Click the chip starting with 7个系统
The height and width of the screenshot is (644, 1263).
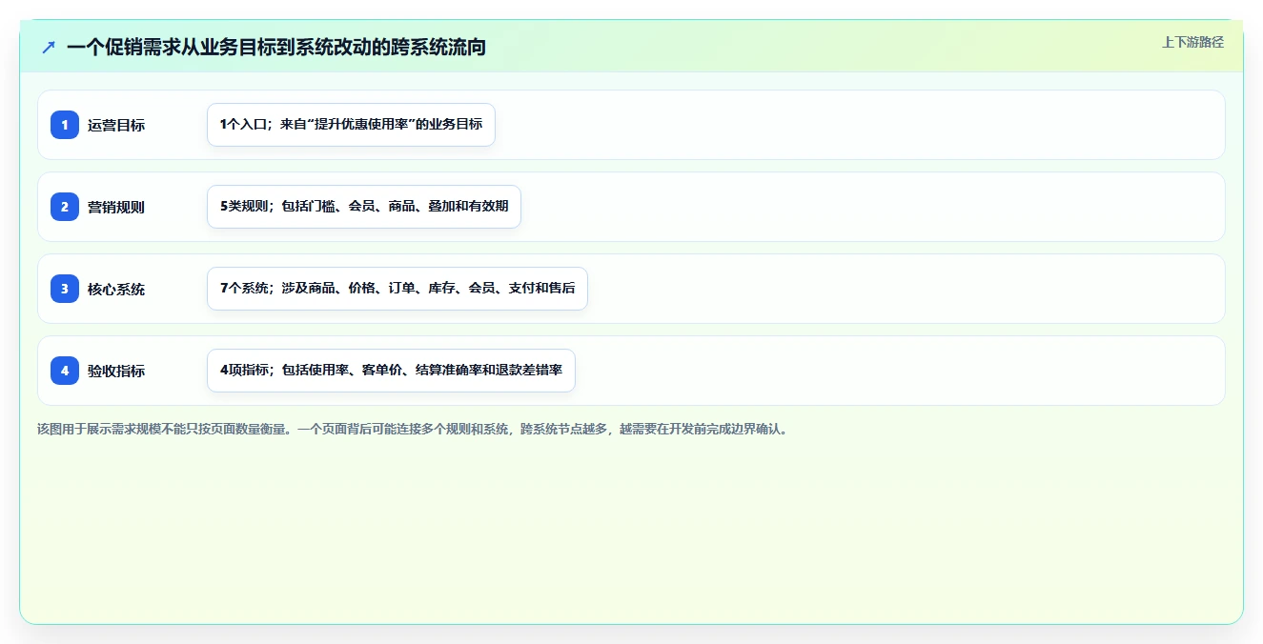pos(397,289)
